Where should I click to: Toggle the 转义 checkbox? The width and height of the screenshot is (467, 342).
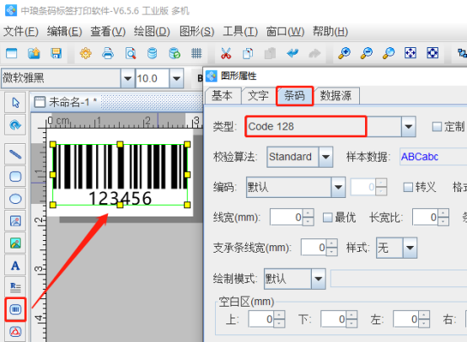408,187
